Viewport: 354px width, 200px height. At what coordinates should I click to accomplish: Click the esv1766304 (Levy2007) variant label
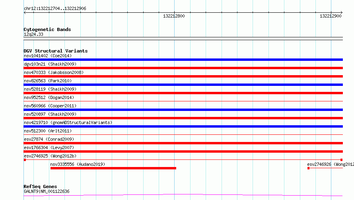pyautogui.click(x=49, y=148)
